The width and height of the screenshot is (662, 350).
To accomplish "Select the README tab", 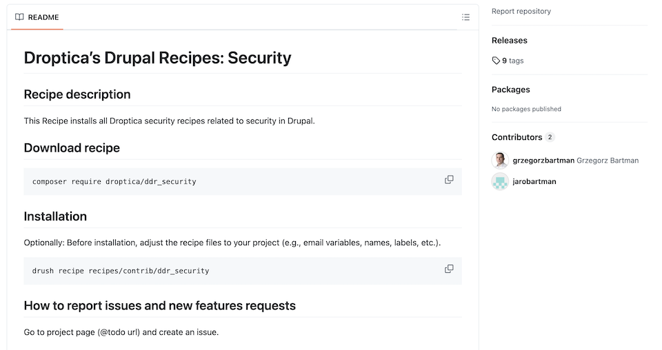I will click(x=37, y=17).
